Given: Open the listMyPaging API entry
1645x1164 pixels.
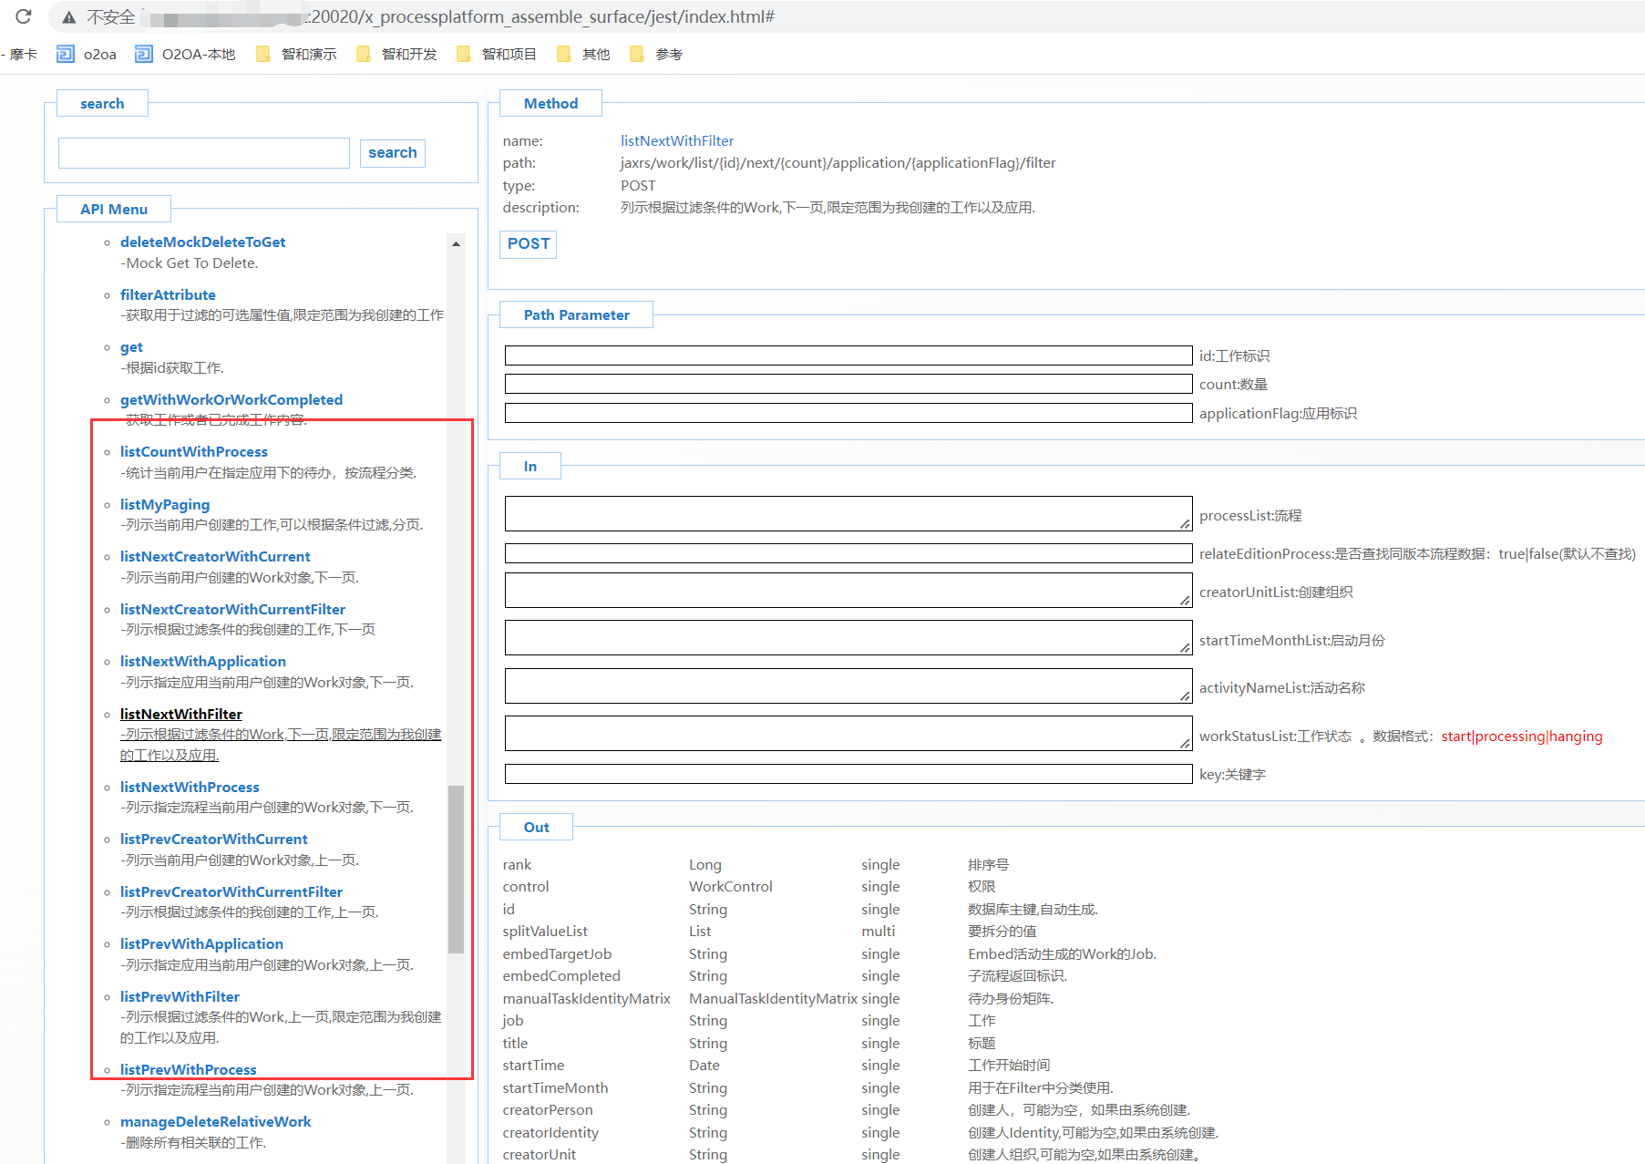Looking at the screenshot, I should coord(165,505).
